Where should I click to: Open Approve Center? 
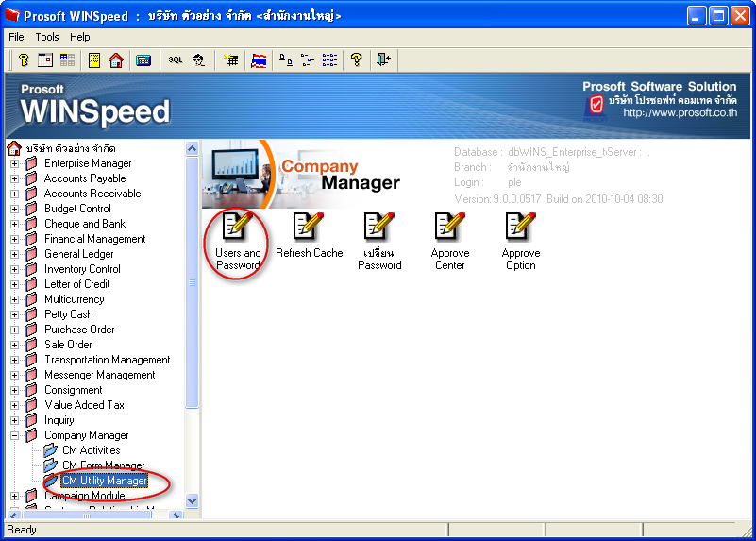pyautogui.click(x=450, y=242)
